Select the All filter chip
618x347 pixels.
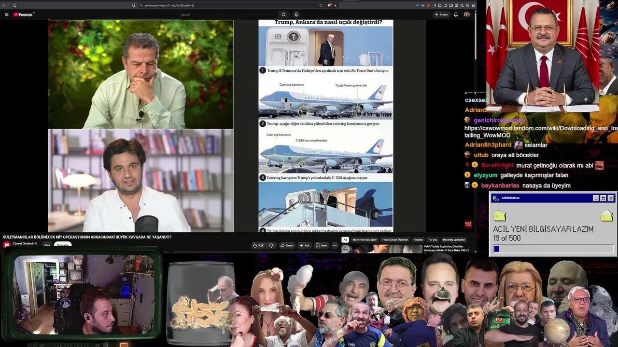pos(345,240)
